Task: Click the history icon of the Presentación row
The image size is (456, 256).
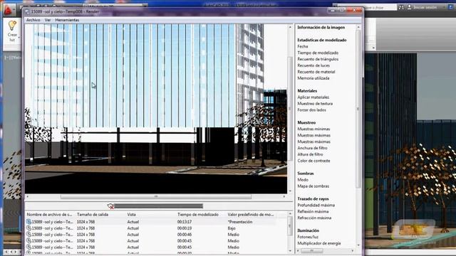Action: pyautogui.click(x=28, y=222)
